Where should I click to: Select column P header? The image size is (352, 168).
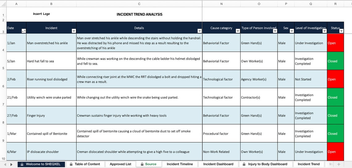tap(286, 4)
